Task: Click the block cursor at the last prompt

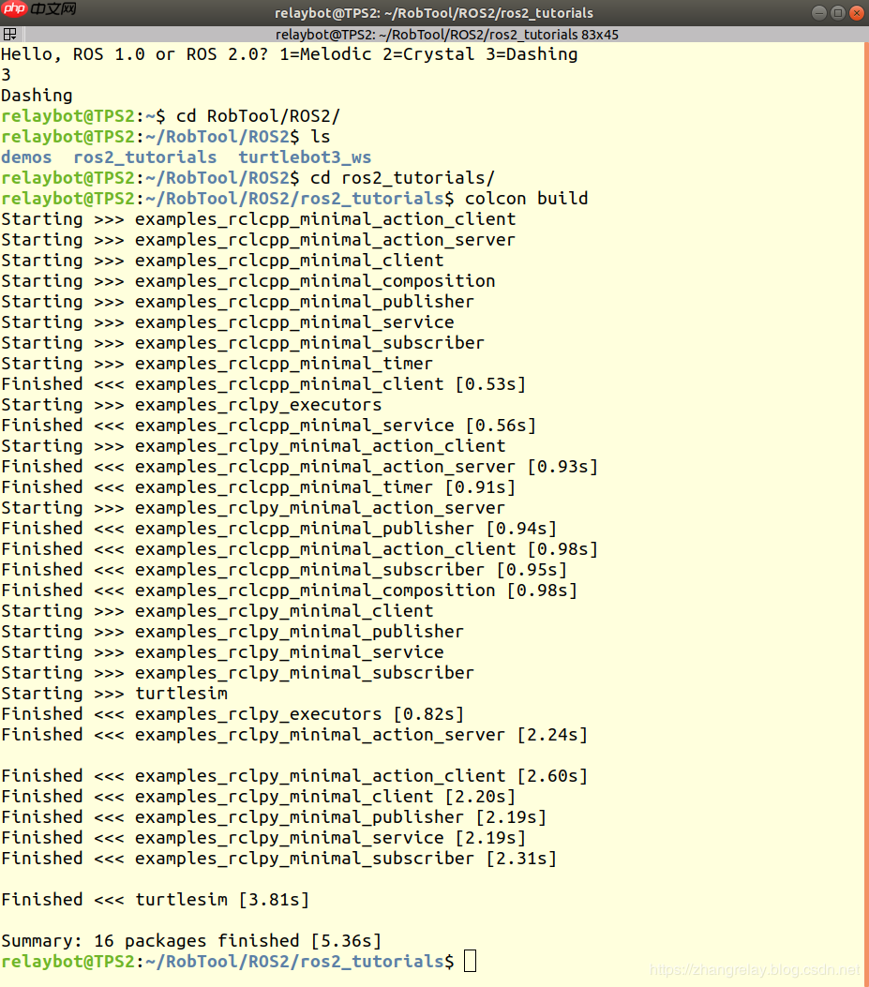Action: 470,961
